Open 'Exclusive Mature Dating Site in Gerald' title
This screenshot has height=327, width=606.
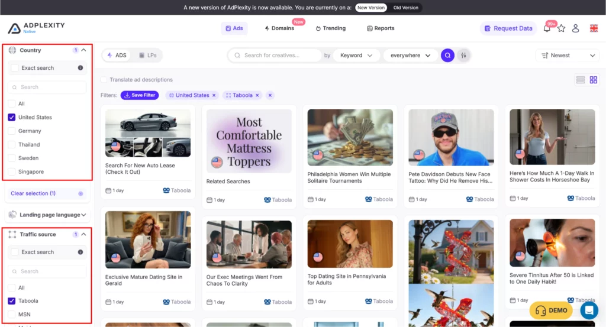144,280
